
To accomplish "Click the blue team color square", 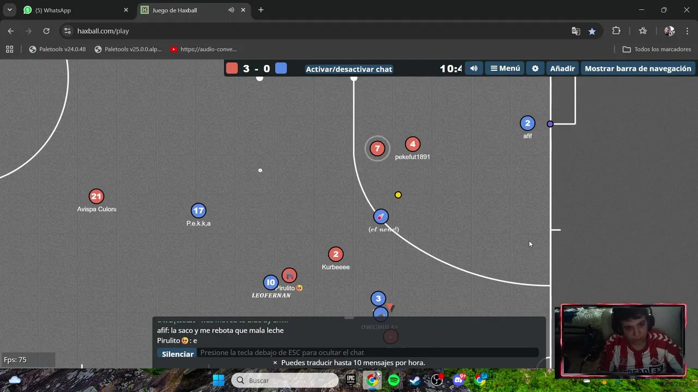I will tap(281, 68).
